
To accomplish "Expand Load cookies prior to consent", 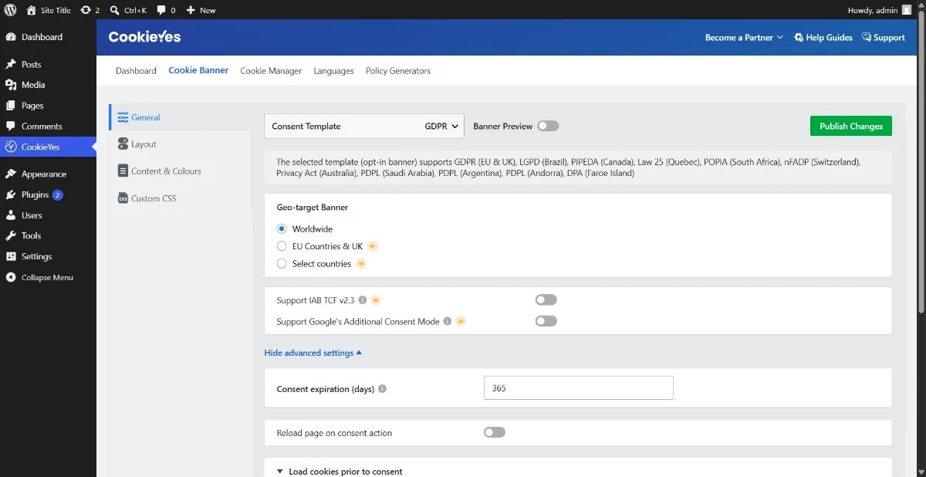I will pyautogui.click(x=339, y=471).
